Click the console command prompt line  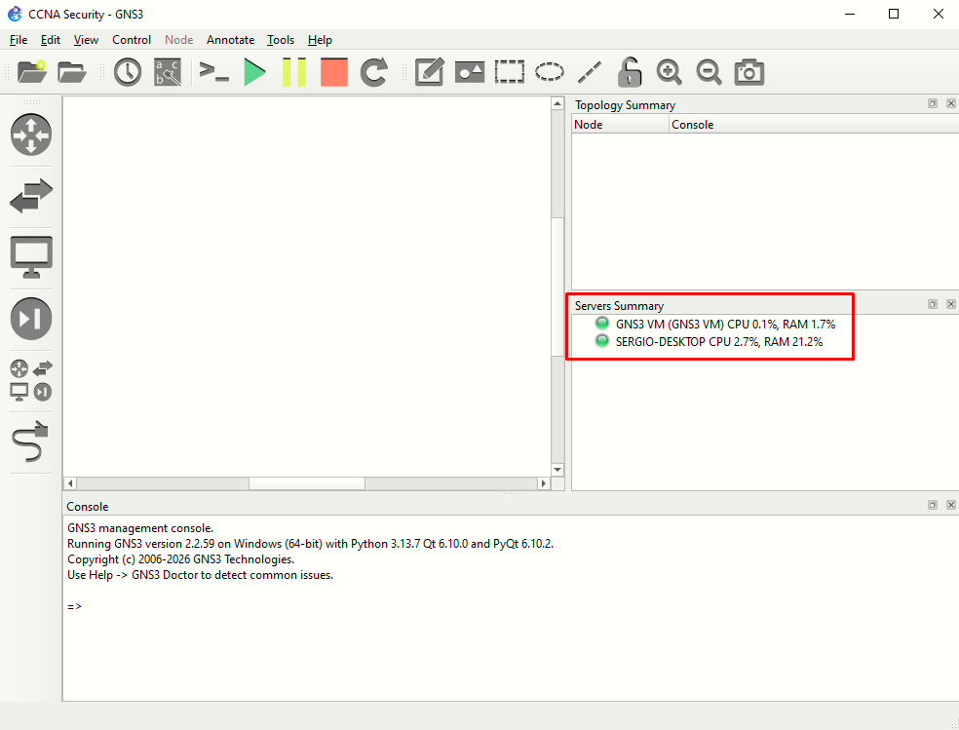pos(75,606)
